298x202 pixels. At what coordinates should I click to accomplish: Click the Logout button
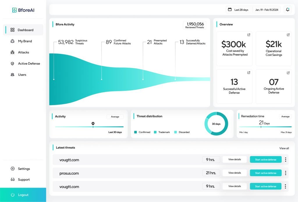coord(23,195)
